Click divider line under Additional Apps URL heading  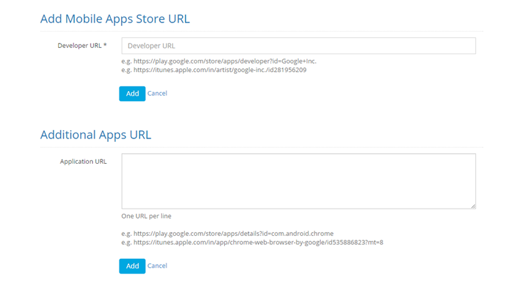coord(261,147)
